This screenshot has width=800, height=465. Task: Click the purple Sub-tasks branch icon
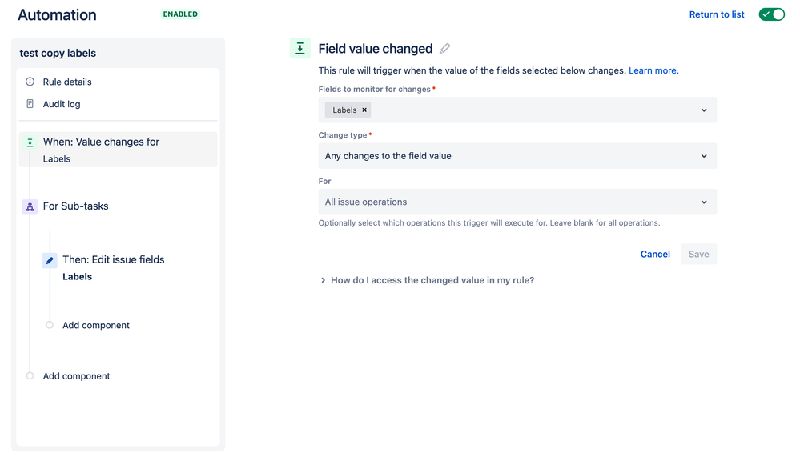tap(30, 207)
